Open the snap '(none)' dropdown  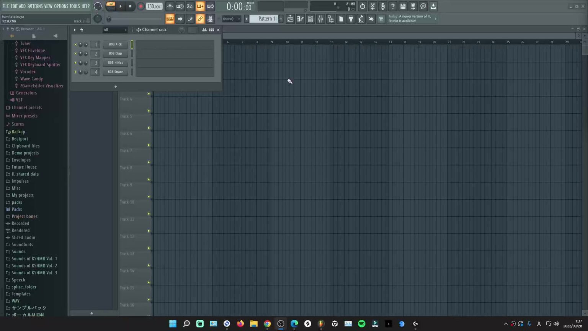(x=231, y=19)
